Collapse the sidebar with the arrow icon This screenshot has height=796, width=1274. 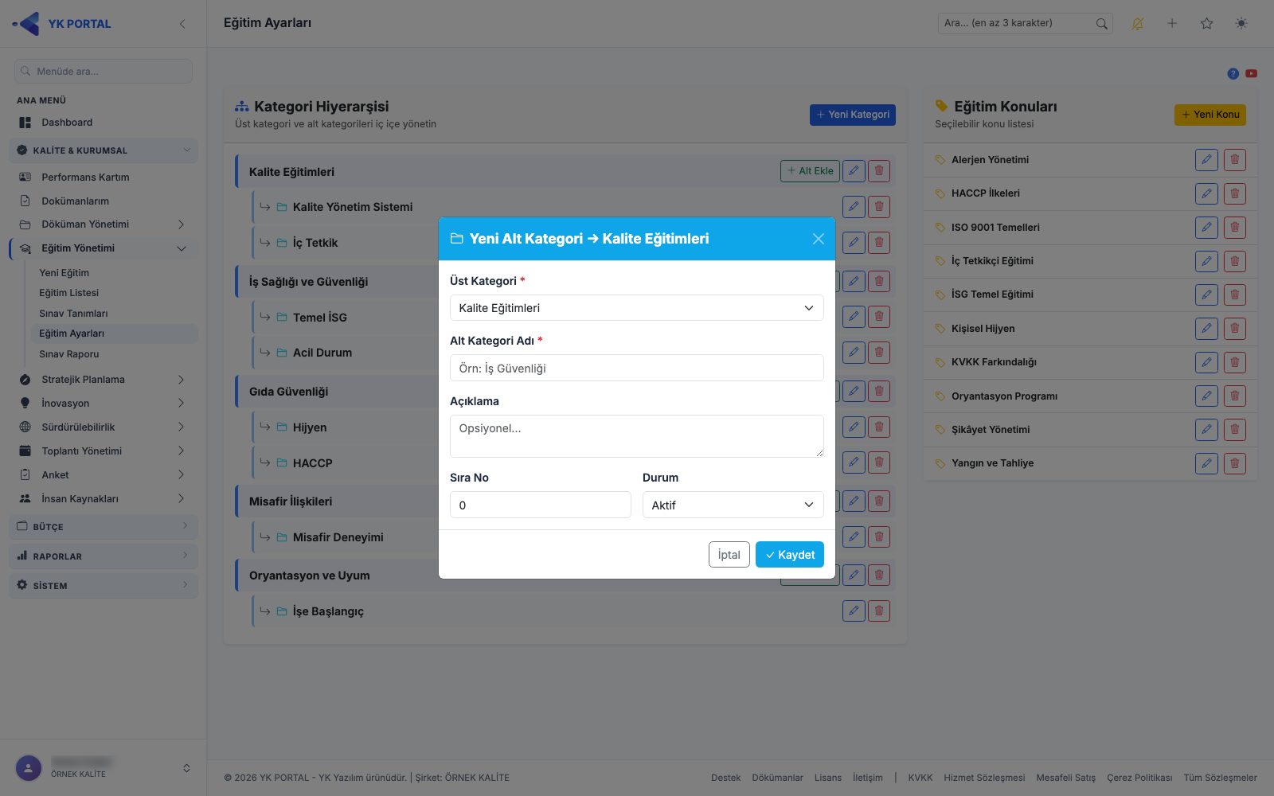tap(182, 24)
